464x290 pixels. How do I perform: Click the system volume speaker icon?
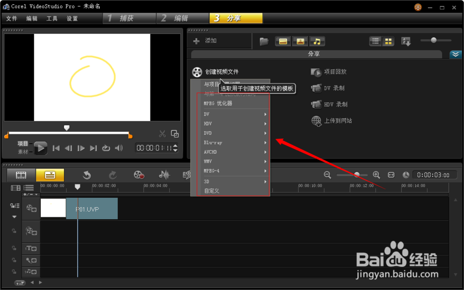(x=119, y=148)
